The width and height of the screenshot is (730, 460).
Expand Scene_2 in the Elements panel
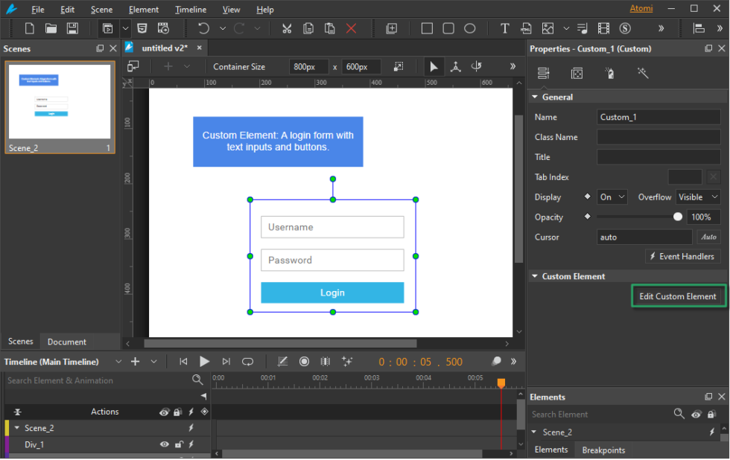(533, 432)
